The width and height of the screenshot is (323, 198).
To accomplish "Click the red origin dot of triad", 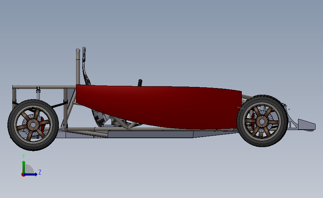I will pyautogui.click(x=23, y=175).
